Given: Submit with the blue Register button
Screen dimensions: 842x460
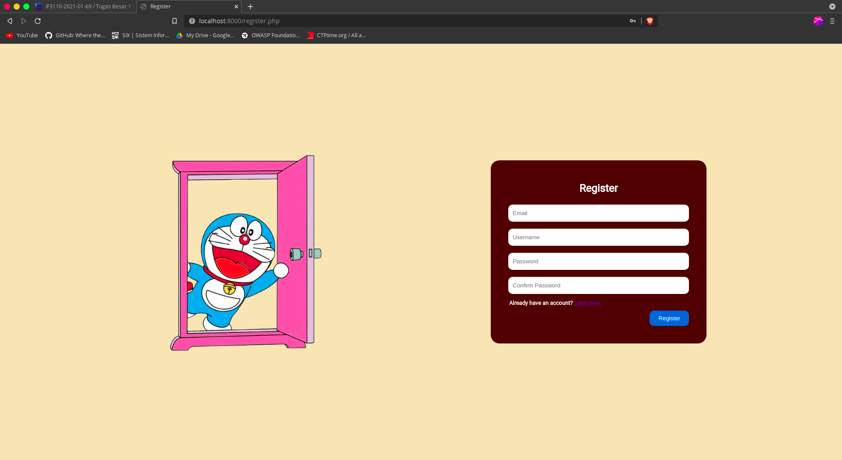Looking at the screenshot, I should tap(669, 318).
